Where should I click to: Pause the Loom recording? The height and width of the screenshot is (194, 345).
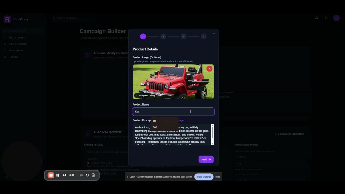point(58,175)
